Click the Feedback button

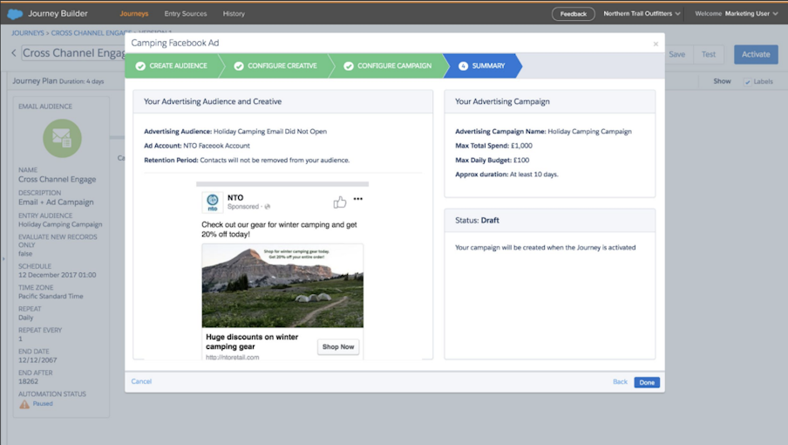(574, 14)
